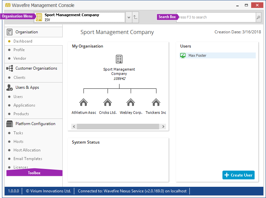Viewport: 266px width, 198px height.
Task: Open Customer Organisations section header
Action: pyautogui.click(x=34, y=68)
